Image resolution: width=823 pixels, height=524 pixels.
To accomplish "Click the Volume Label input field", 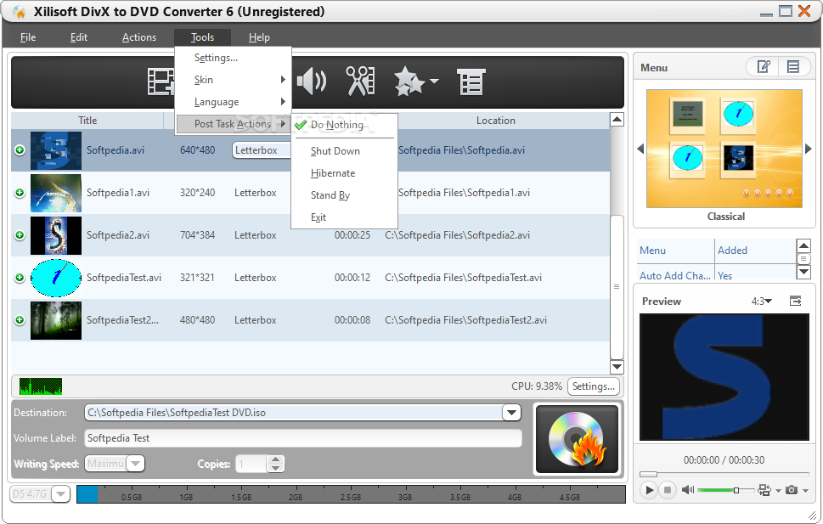I will pyautogui.click(x=303, y=438).
